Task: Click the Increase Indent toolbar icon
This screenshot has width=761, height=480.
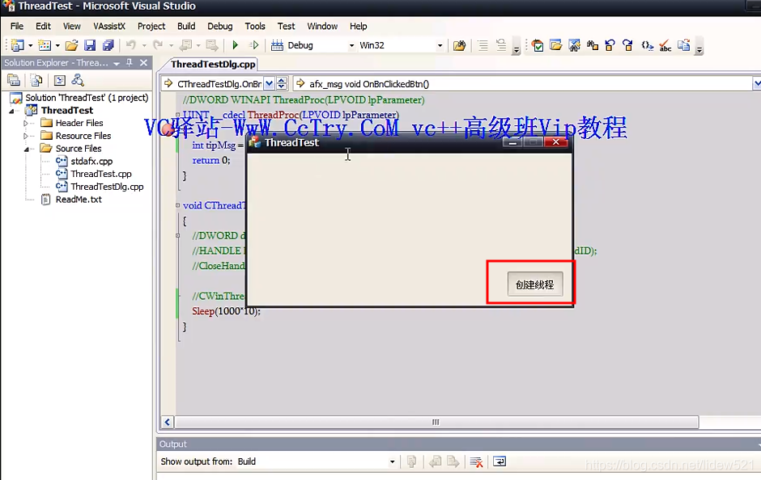Action: tap(501, 45)
